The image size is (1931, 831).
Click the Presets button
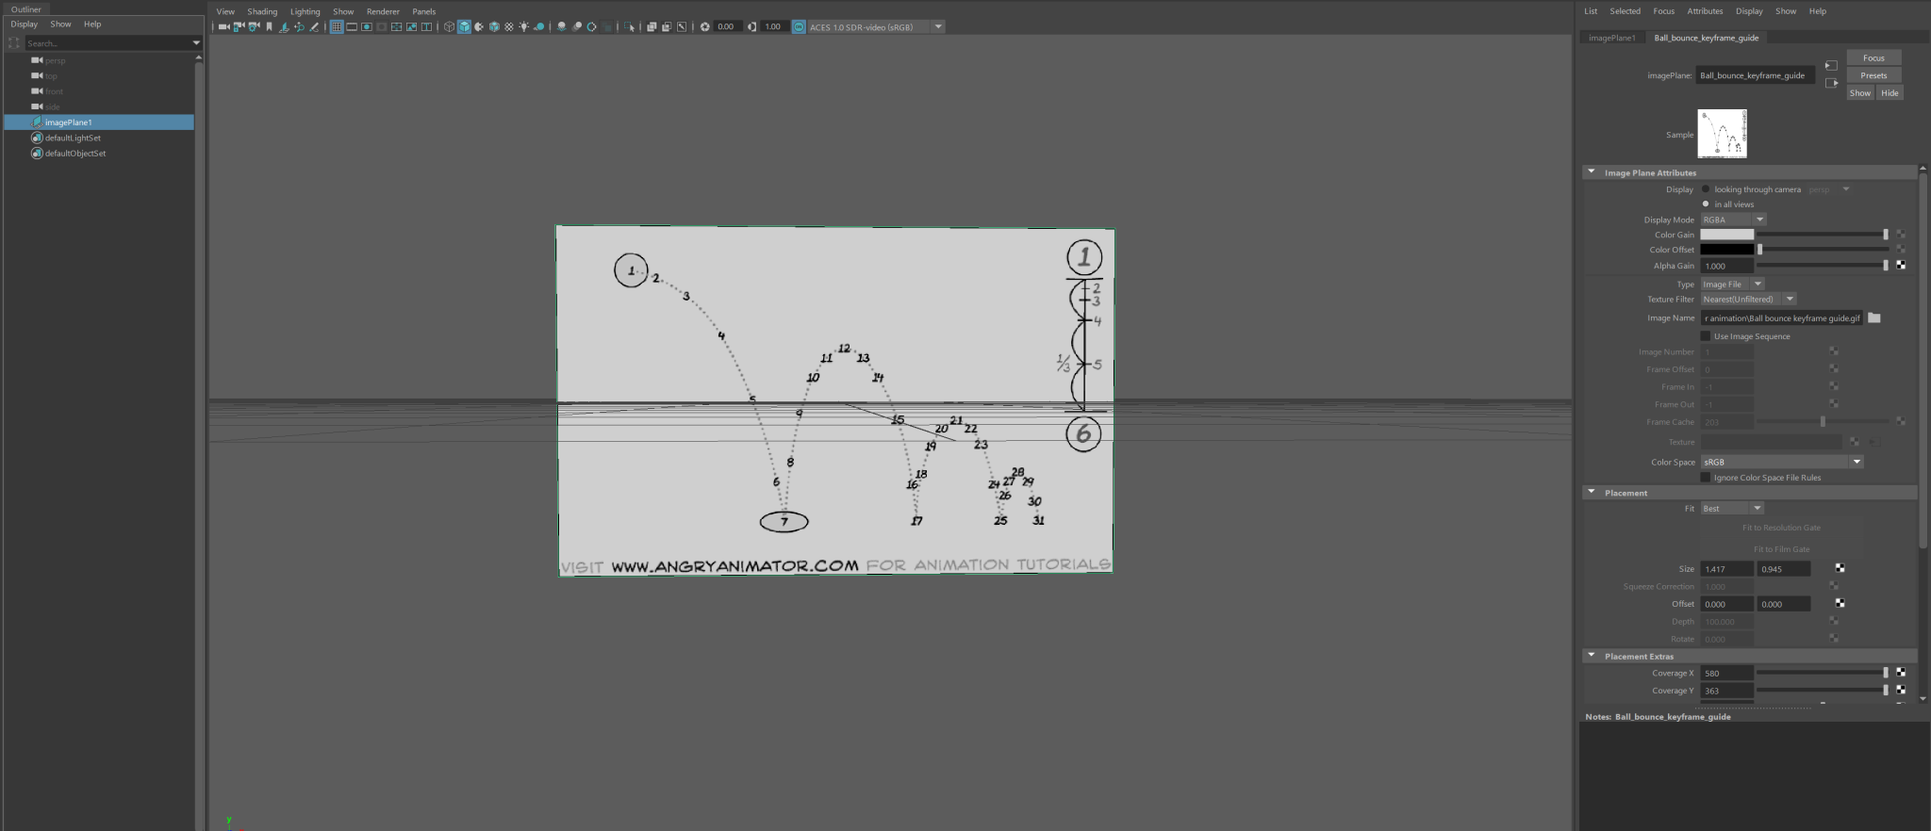[x=1873, y=75]
